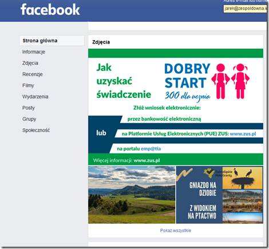The width and height of the screenshot is (269, 249).
Task: Go to the Informacje section
Action: [x=34, y=52]
